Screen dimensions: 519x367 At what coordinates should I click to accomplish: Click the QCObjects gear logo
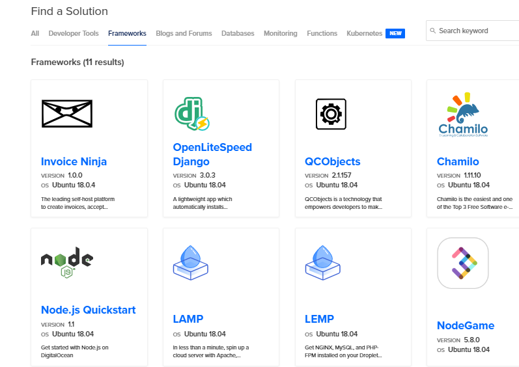tap(331, 114)
